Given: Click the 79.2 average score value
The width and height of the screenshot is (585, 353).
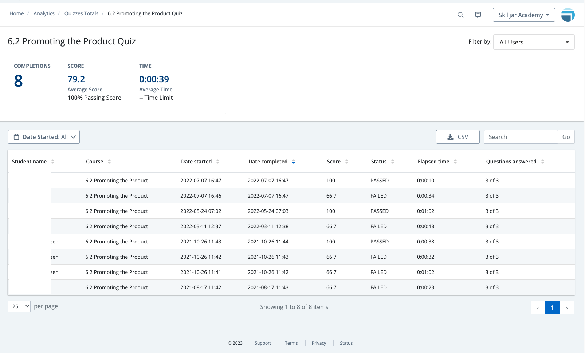Looking at the screenshot, I should click(x=76, y=79).
